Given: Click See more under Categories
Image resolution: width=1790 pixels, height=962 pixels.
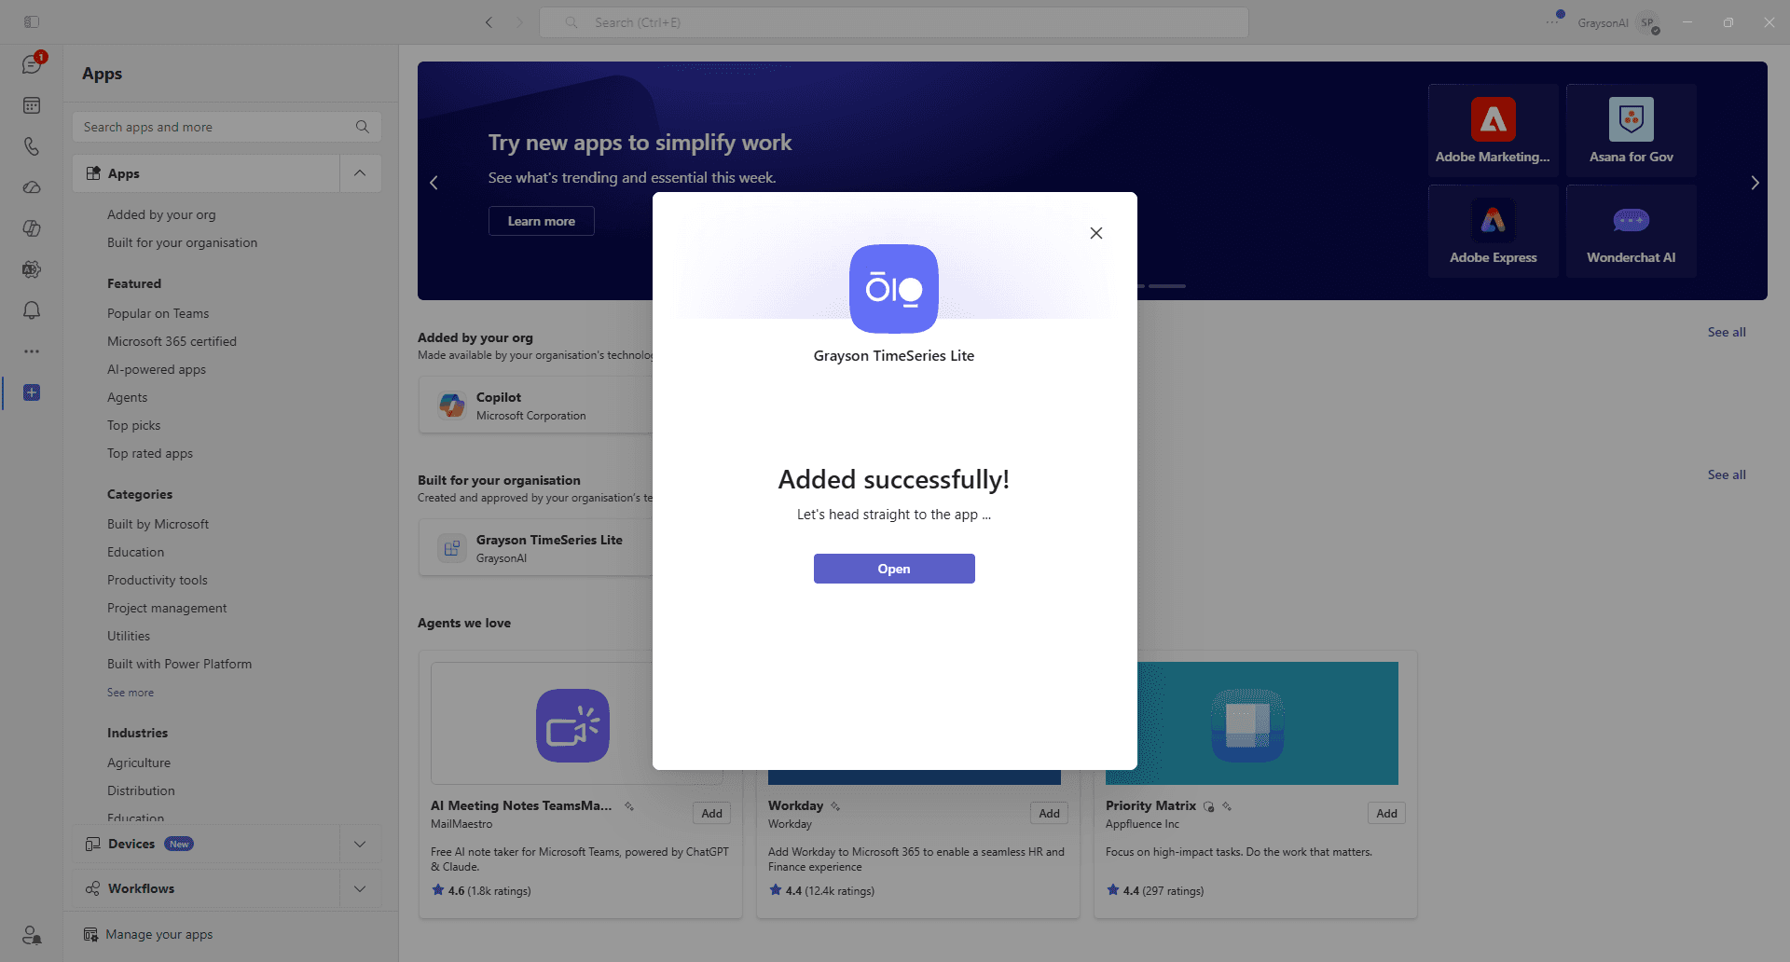Looking at the screenshot, I should click(131, 693).
